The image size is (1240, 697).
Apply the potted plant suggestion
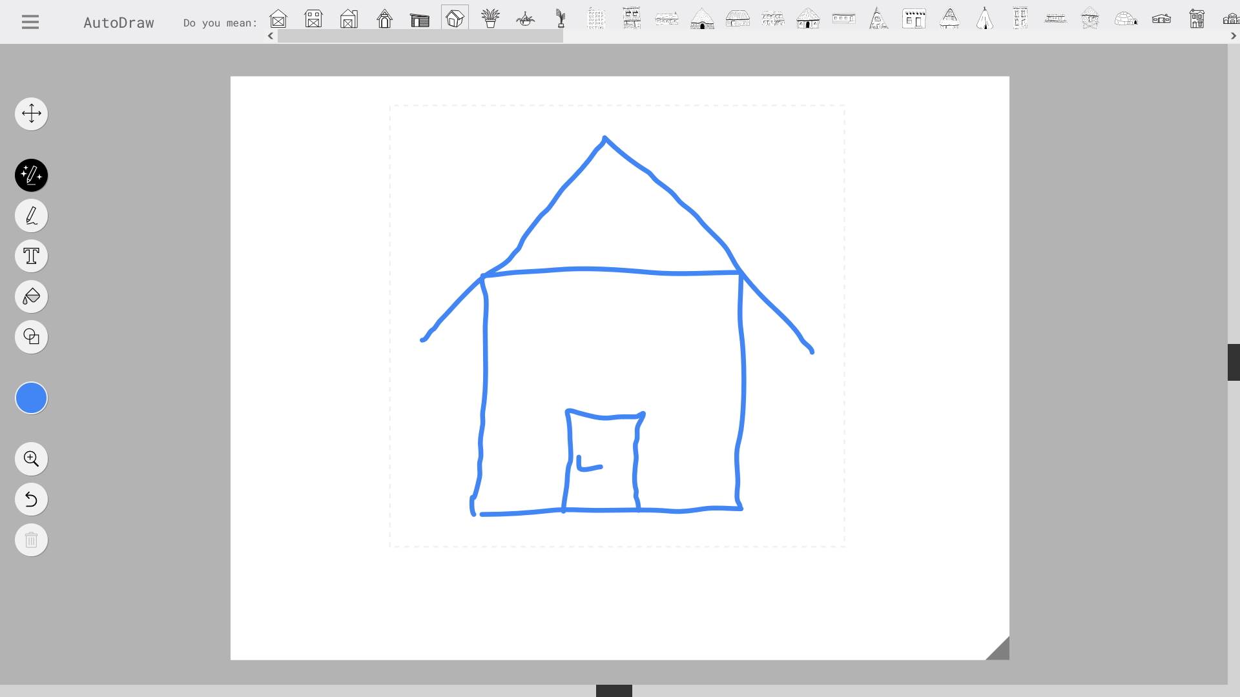tap(490, 19)
